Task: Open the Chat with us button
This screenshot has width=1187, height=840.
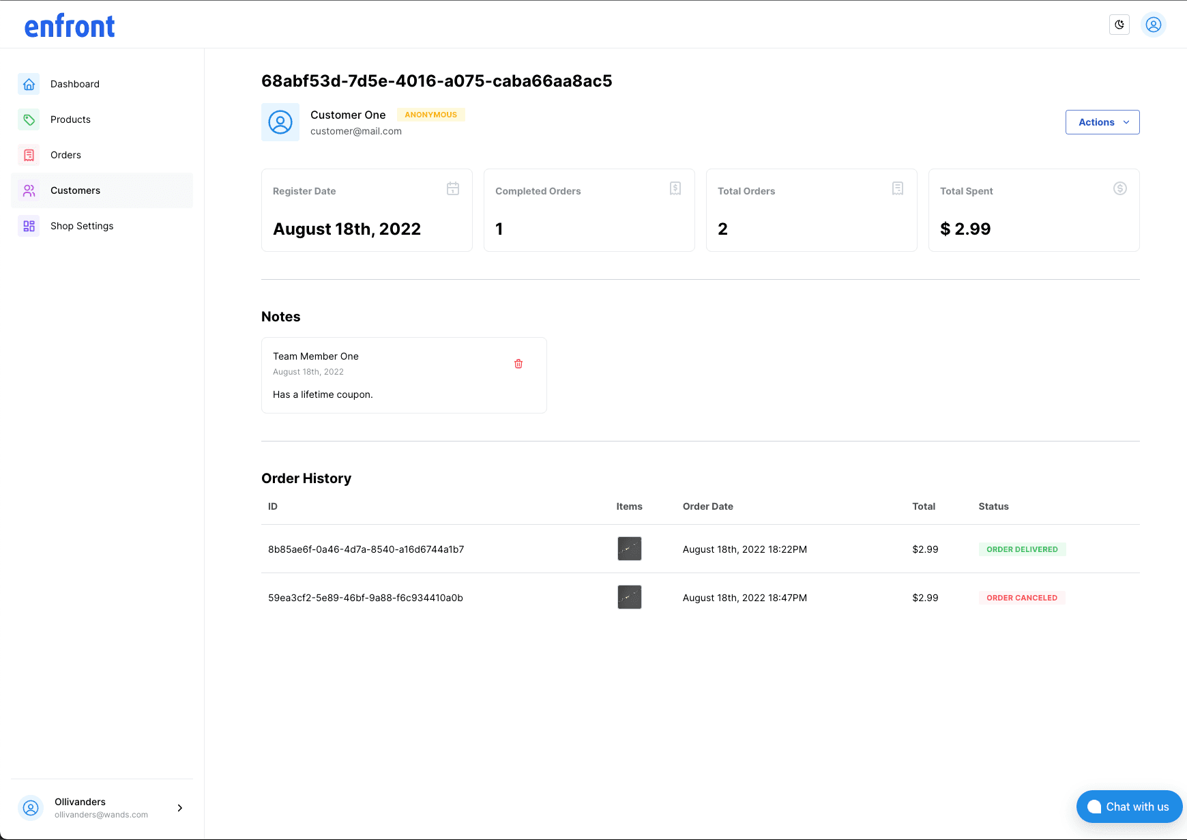Action: click(1129, 806)
